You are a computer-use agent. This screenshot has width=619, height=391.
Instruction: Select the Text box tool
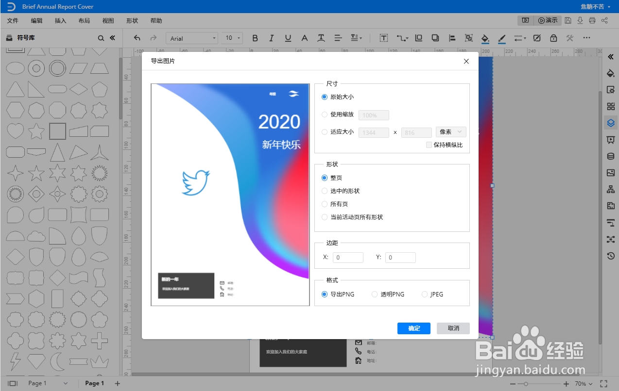click(384, 38)
